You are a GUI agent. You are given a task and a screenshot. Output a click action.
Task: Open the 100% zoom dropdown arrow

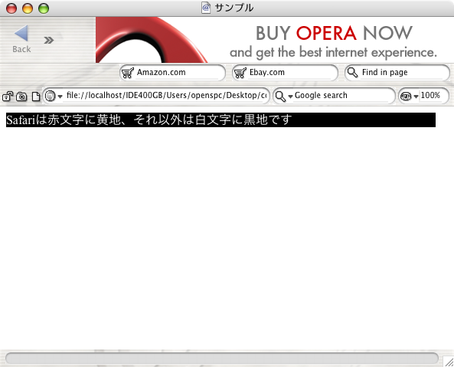(416, 97)
